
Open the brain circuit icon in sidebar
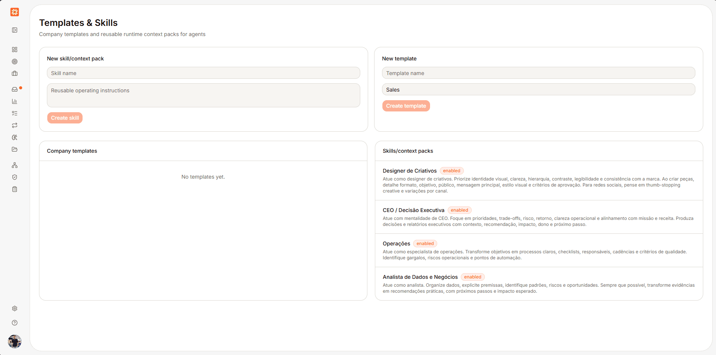coord(15,137)
